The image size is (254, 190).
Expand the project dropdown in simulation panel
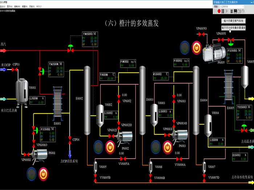pyautogui.click(x=243, y=7)
